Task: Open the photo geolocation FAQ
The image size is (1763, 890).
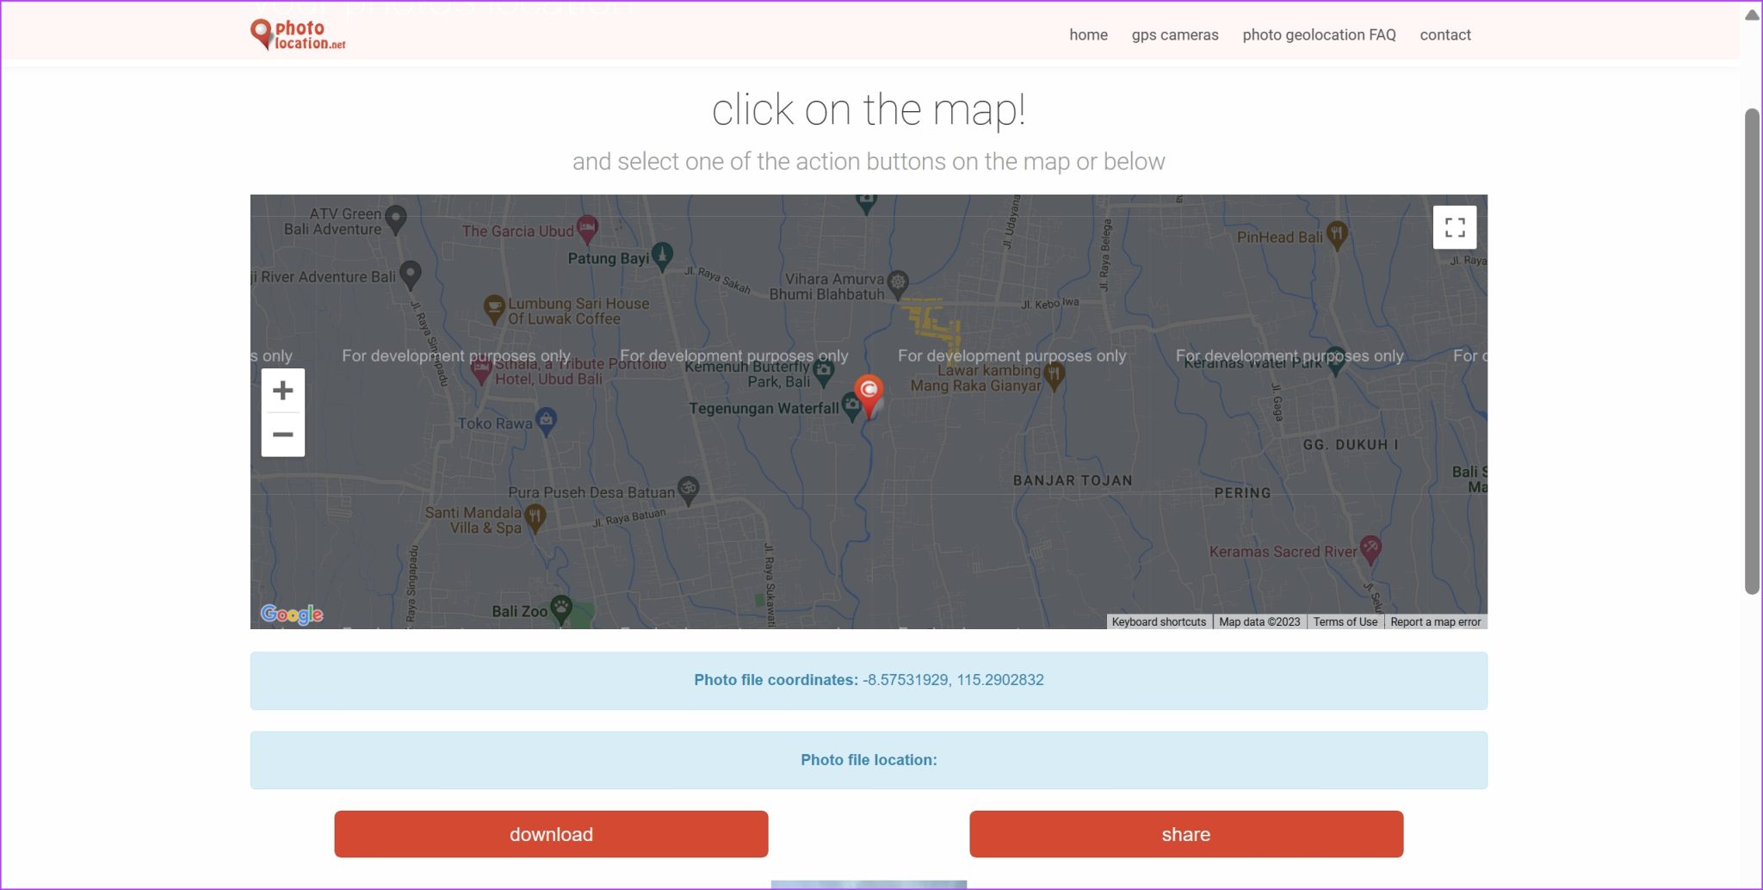Action: [1319, 35]
